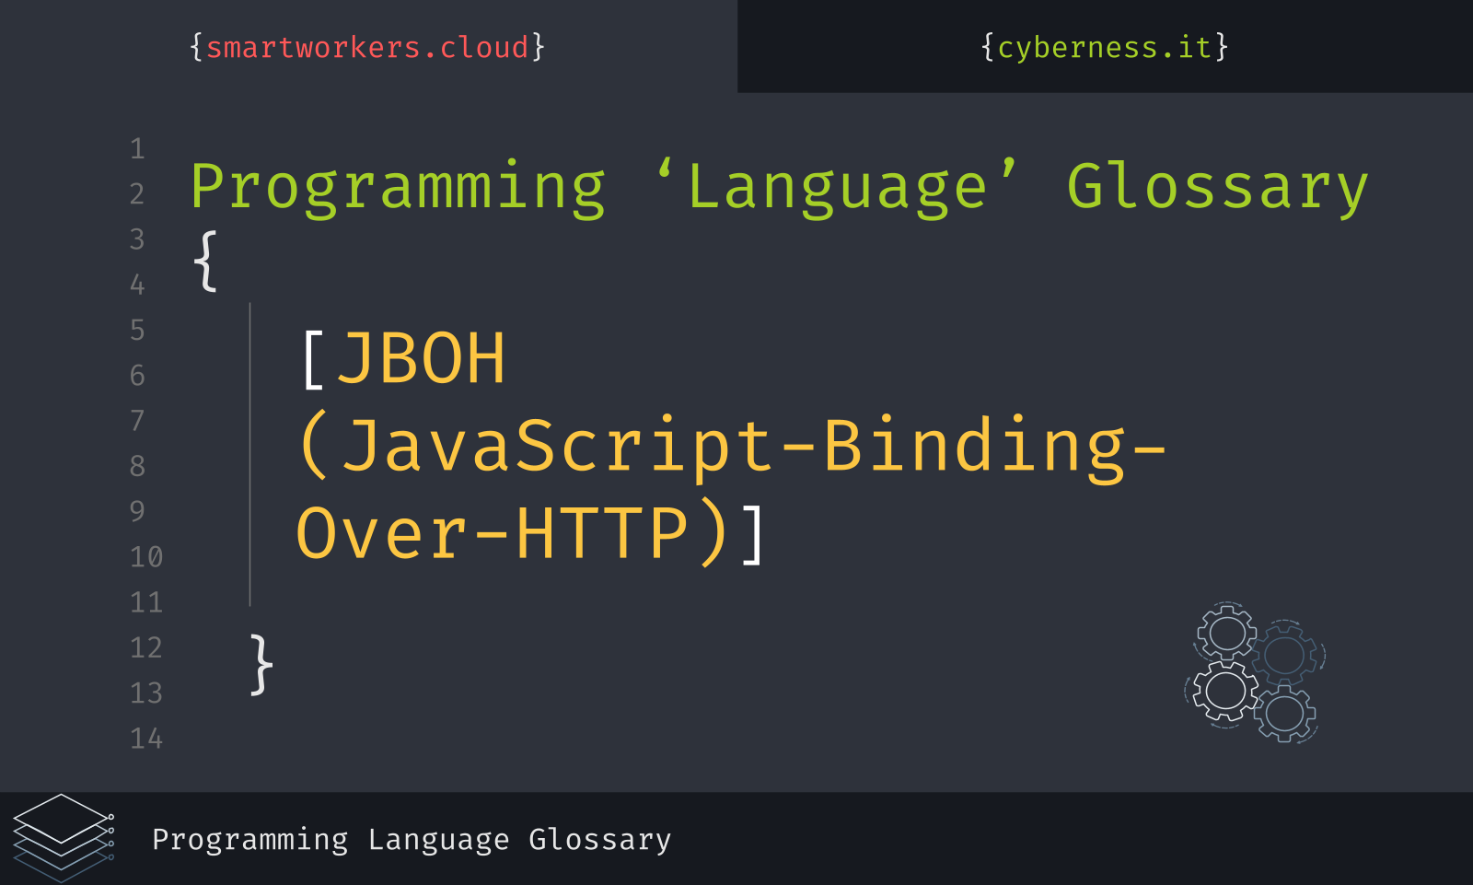The width and height of the screenshot is (1473, 885).
Task: Click the closing curly brace after the JBOH block
Action: (261, 664)
